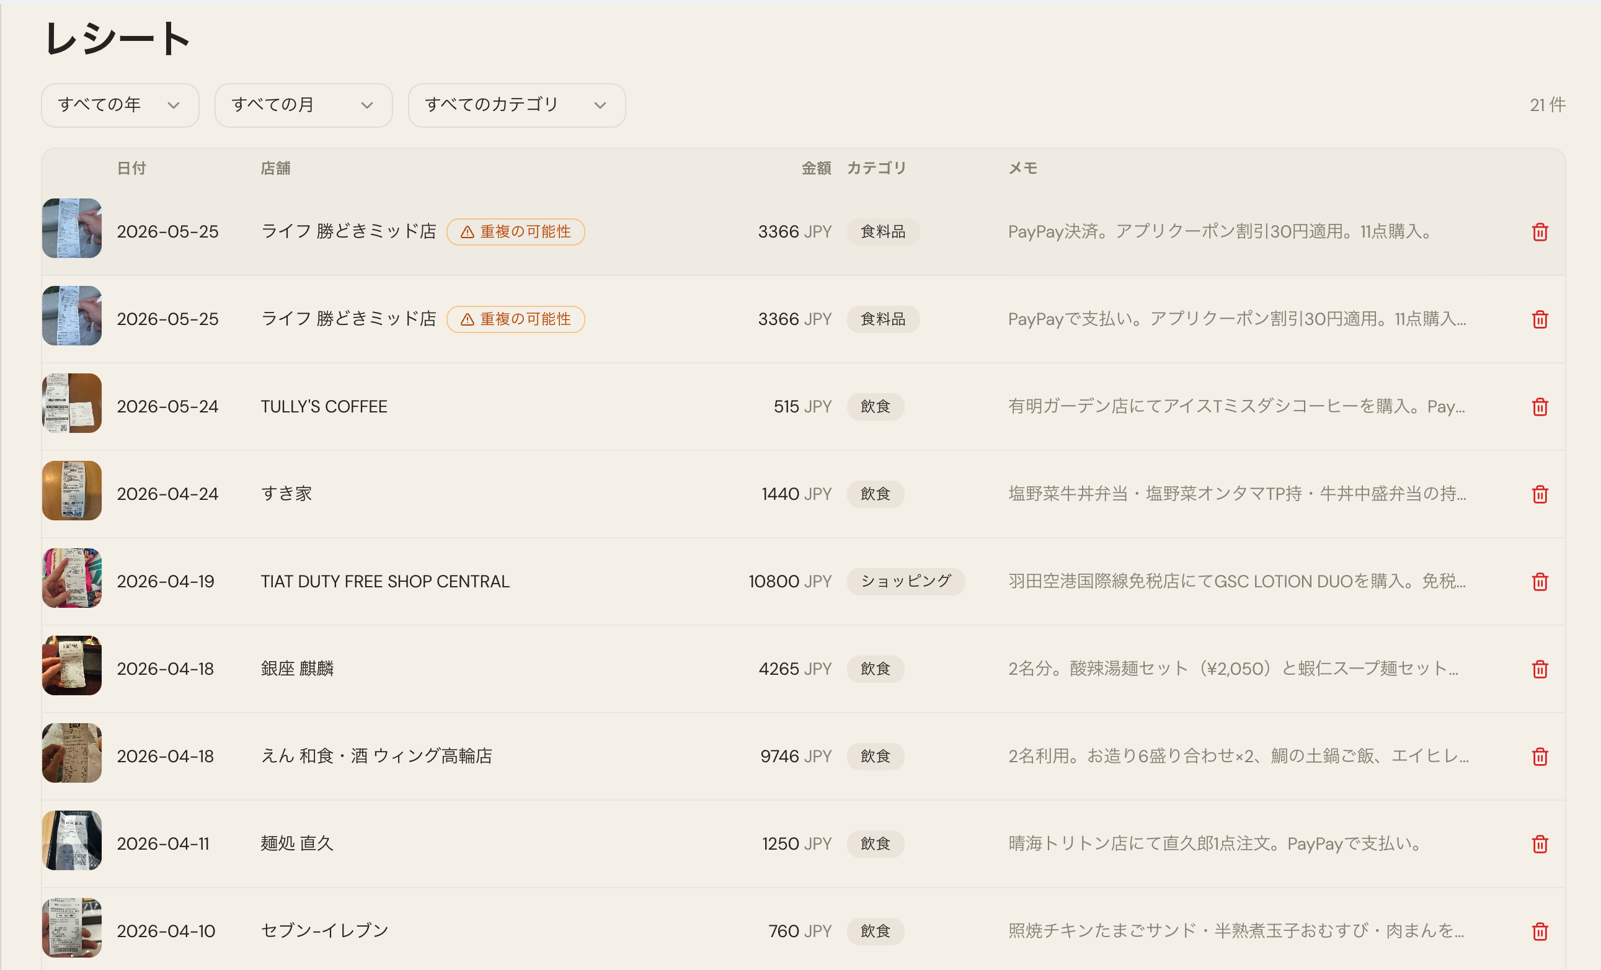This screenshot has height=970, width=1601.
Task: Click the 飲食 tag on 銀座 麒麟 row
Action: point(876,669)
